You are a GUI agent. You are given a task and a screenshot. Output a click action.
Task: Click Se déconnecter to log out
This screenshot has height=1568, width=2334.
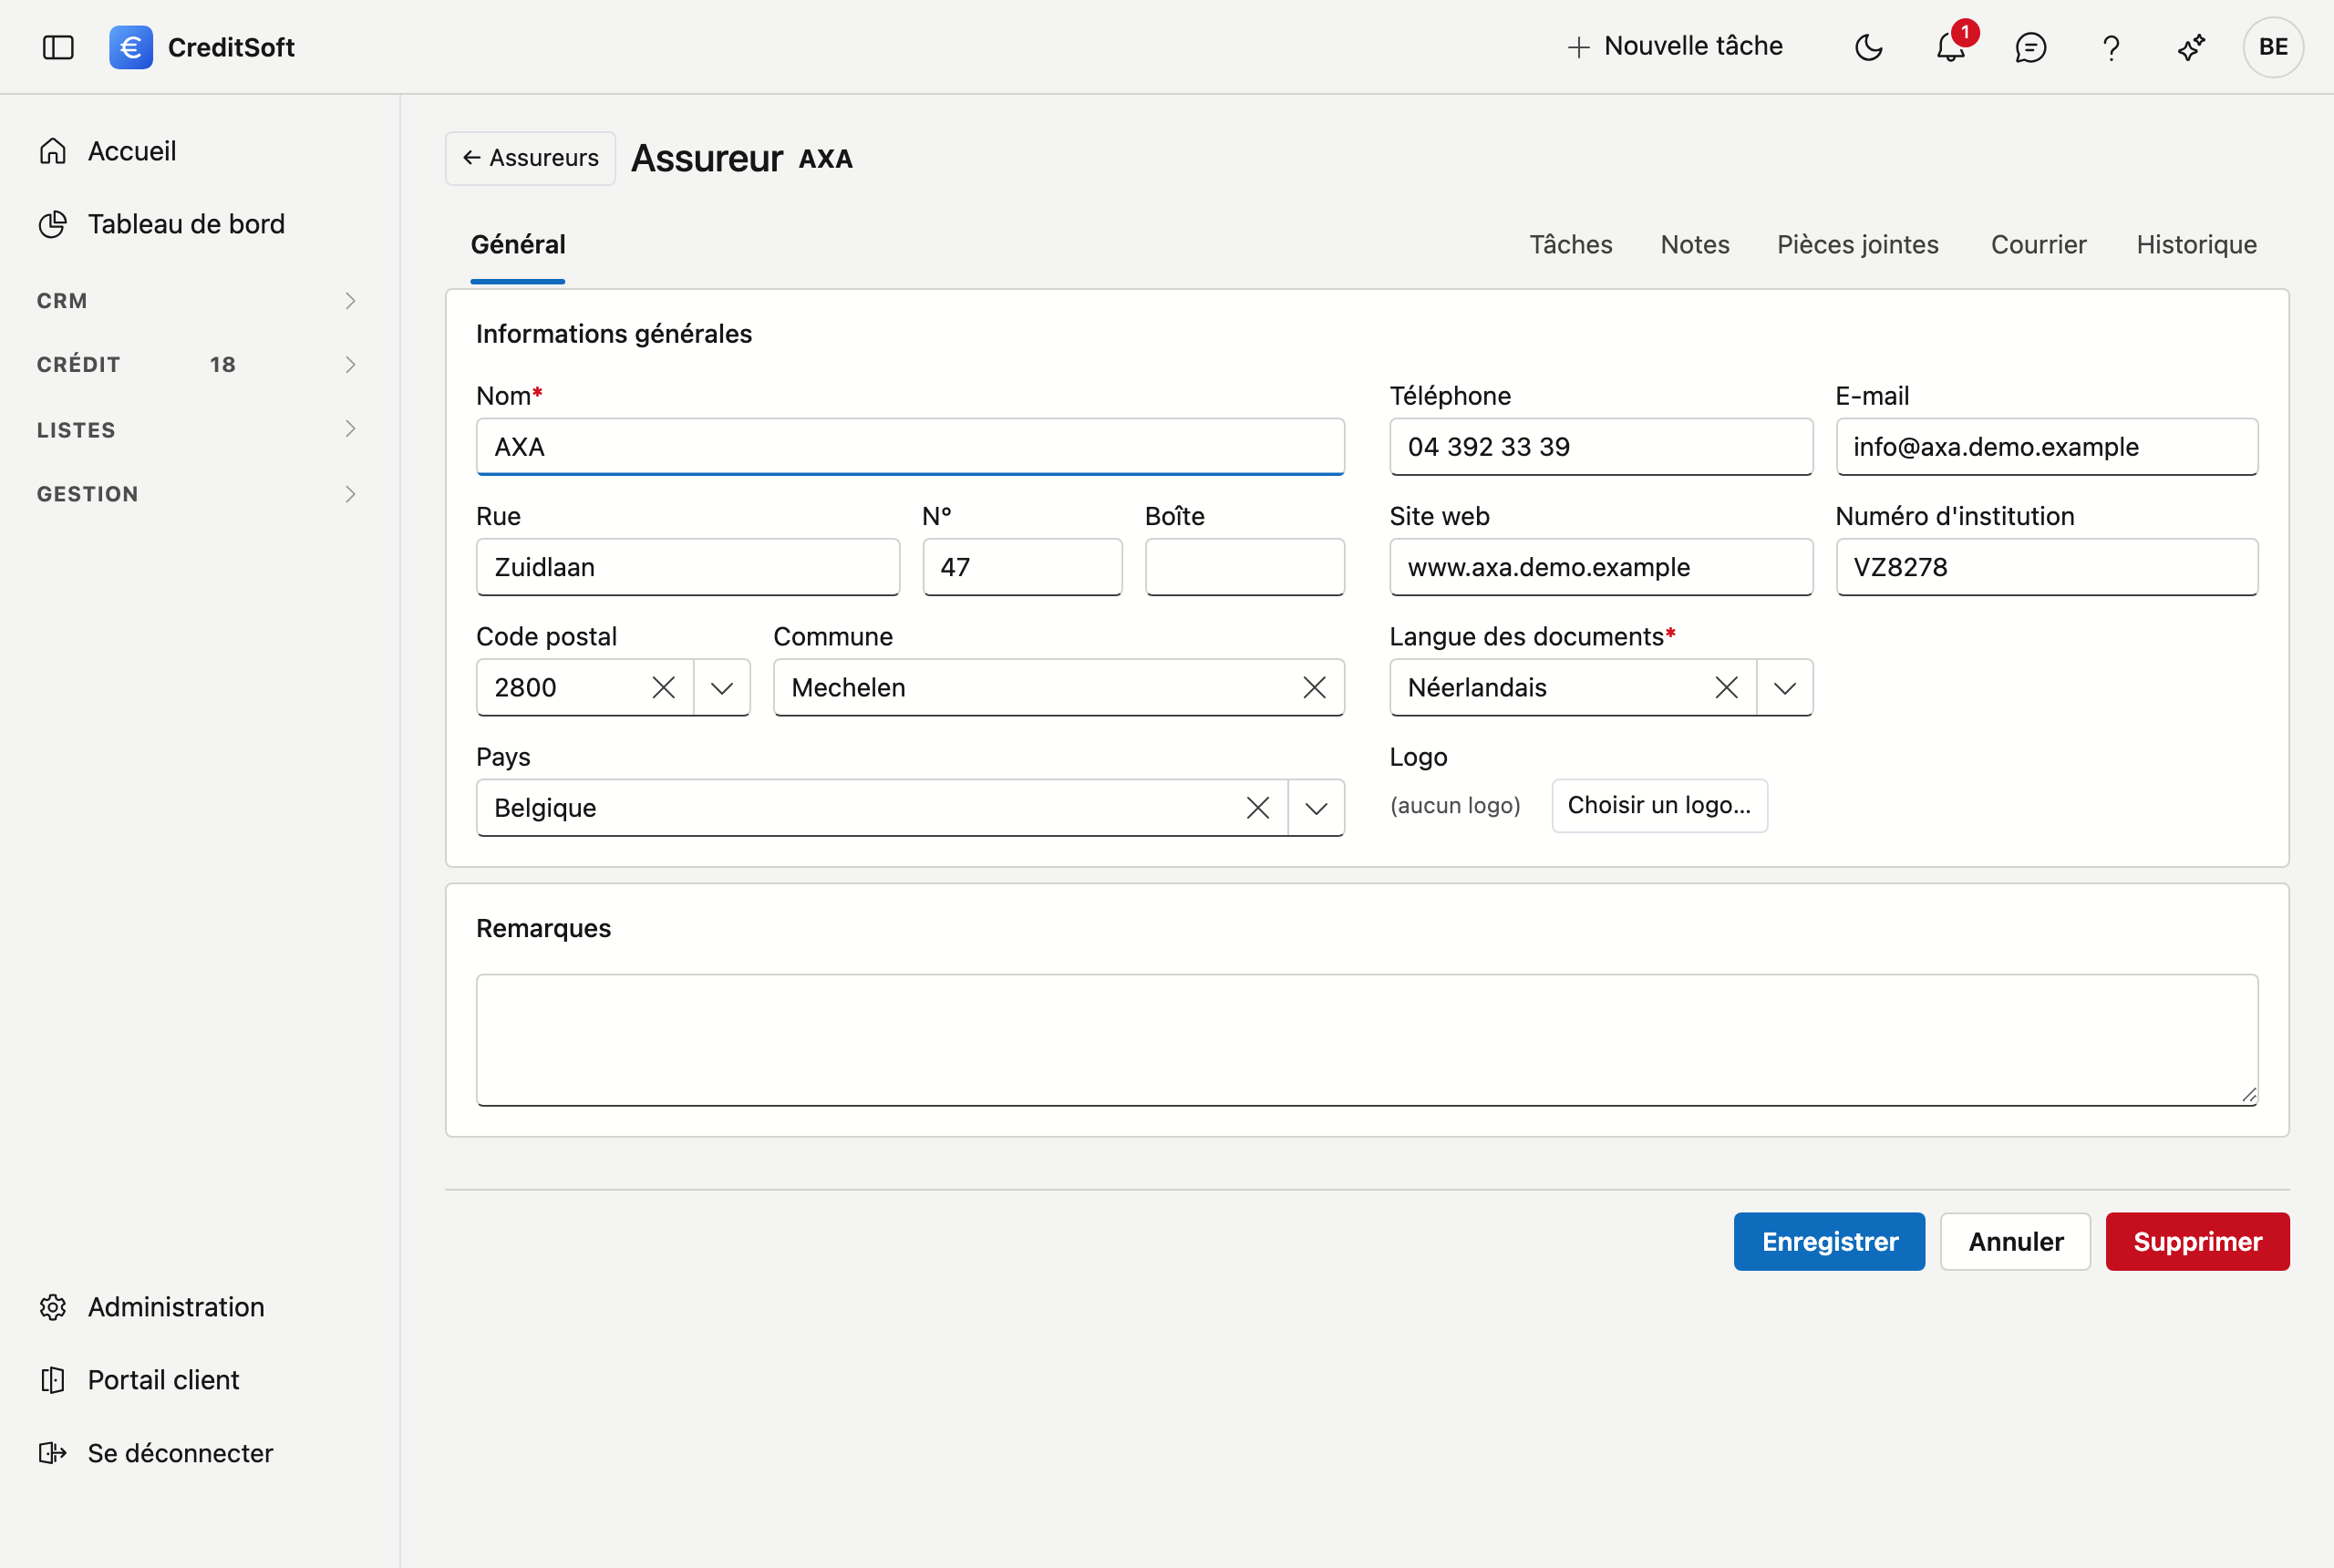[x=180, y=1453]
